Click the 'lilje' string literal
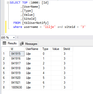The width and height of the screenshot is (93, 94). (49, 27)
